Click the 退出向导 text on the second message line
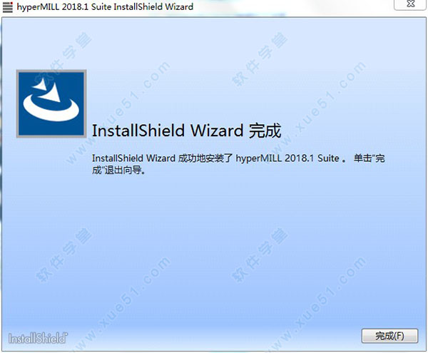The height and width of the screenshot is (353, 428). pyautogui.click(x=123, y=170)
